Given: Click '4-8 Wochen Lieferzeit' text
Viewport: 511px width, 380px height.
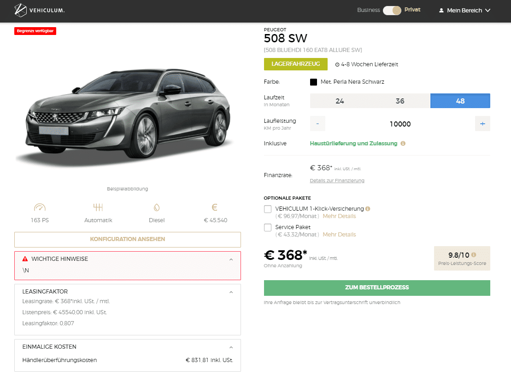Looking at the screenshot, I should coord(370,64).
